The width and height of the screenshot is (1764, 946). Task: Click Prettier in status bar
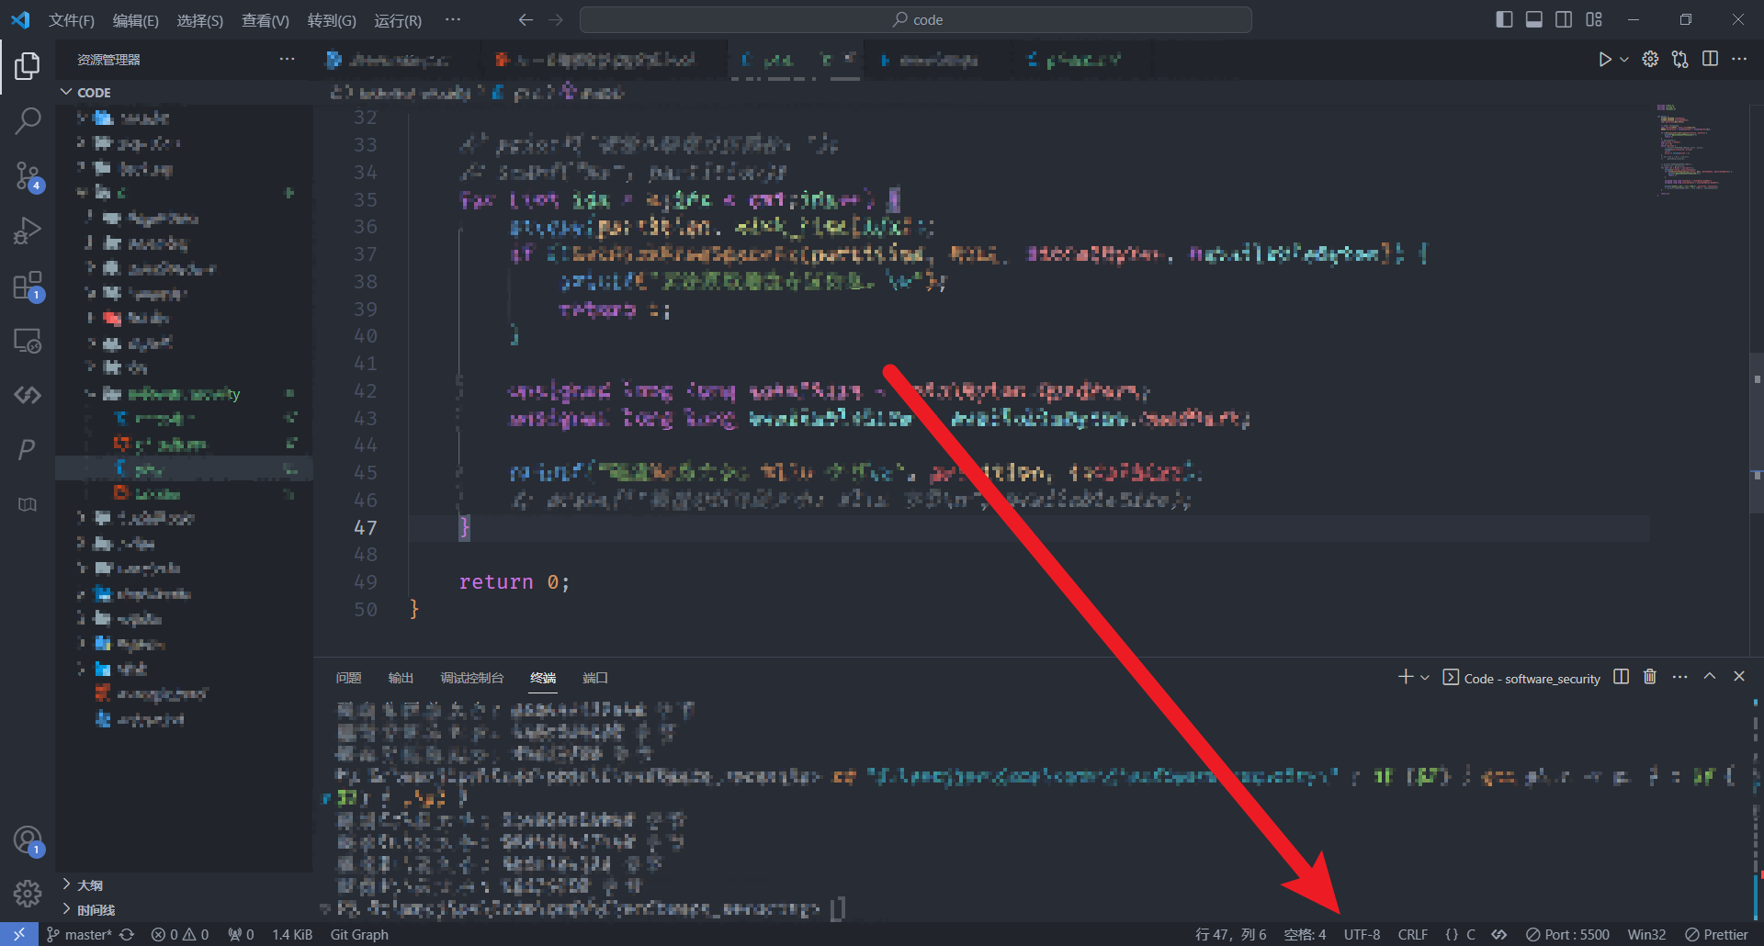(x=1716, y=934)
